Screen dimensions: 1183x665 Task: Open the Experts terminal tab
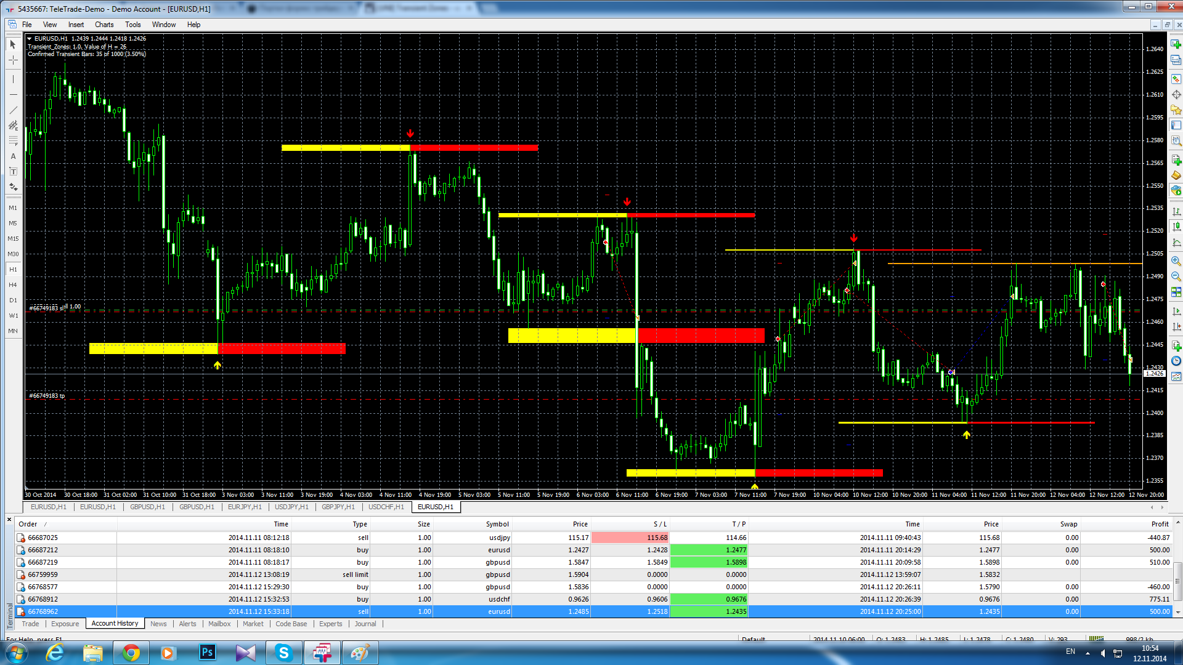[331, 624]
